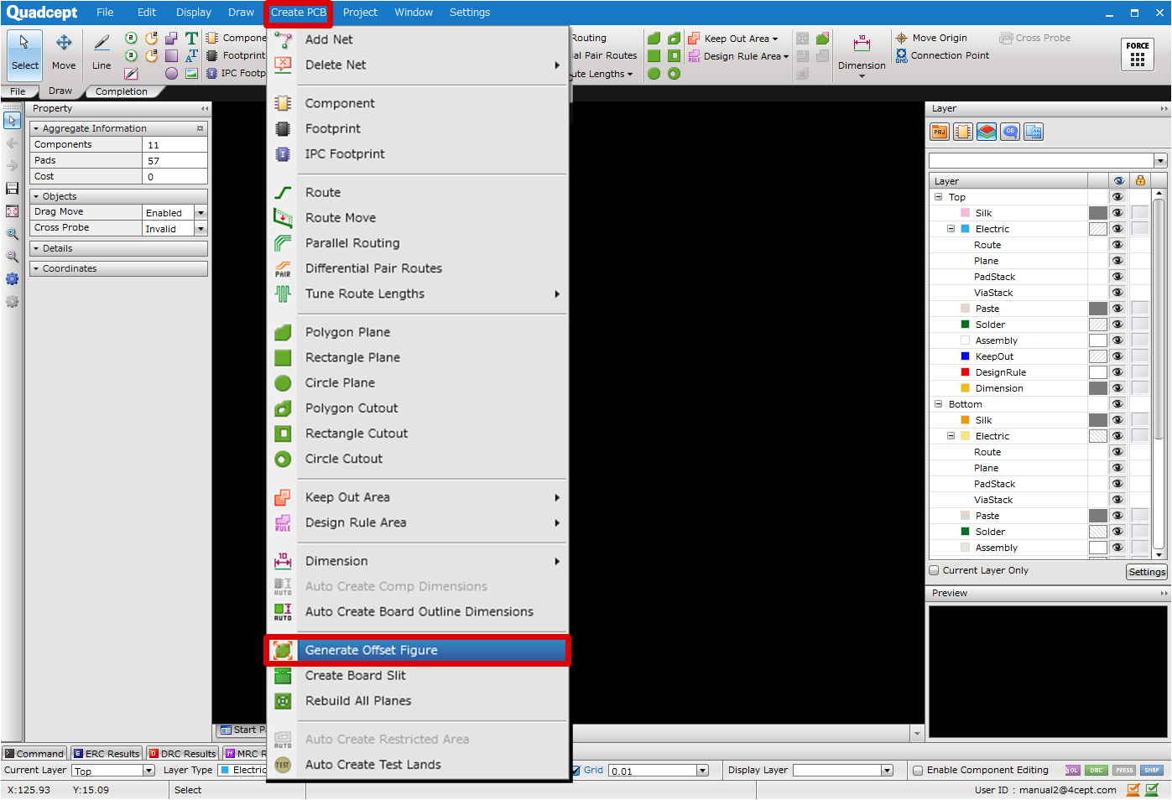
Task: Choose Auto Create Board Outline Dimensions
Action: (x=418, y=612)
